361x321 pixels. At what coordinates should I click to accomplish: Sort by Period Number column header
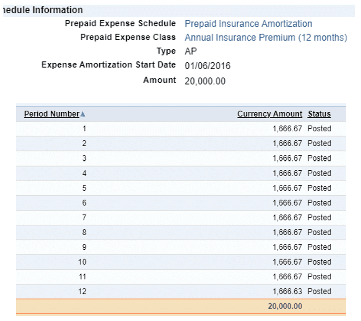pyautogui.click(x=52, y=114)
